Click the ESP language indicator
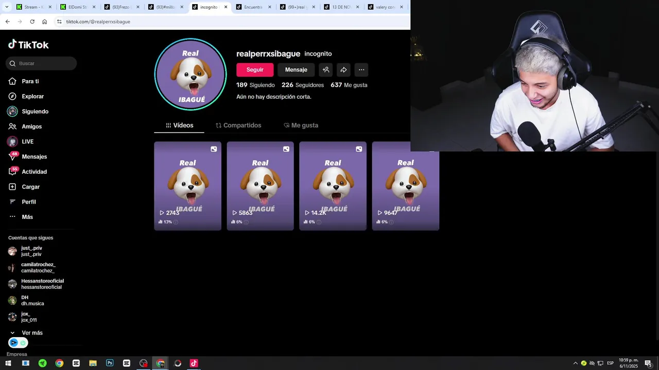This screenshot has width=659, height=370. (x=610, y=363)
